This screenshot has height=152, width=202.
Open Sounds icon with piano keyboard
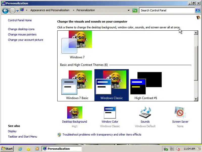point(145,112)
